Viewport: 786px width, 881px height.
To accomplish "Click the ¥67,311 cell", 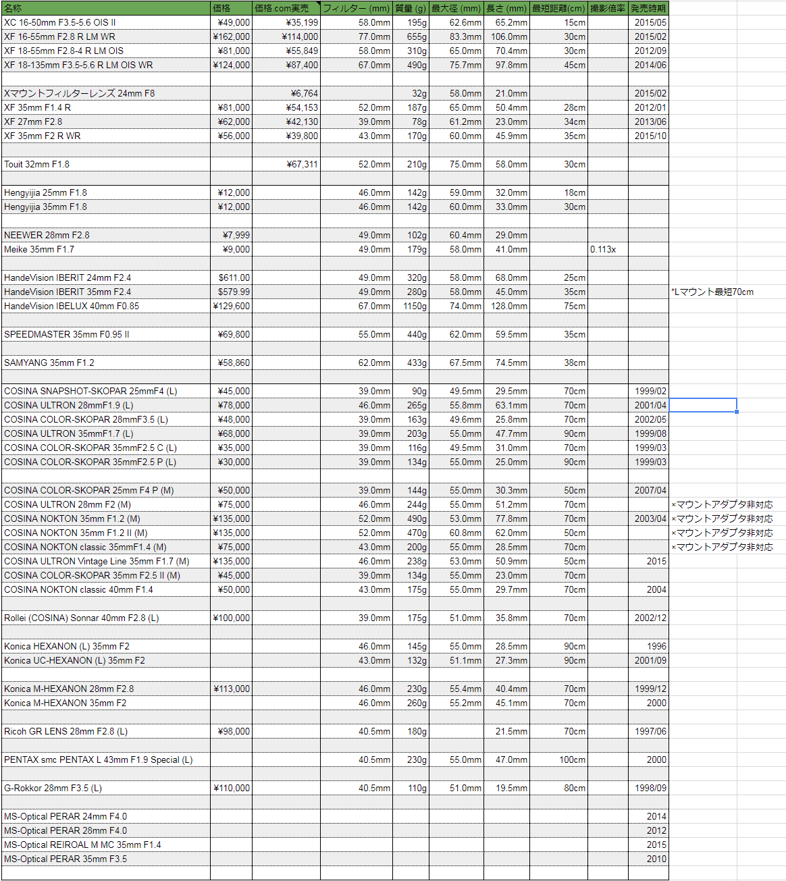I will (x=286, y=164).
